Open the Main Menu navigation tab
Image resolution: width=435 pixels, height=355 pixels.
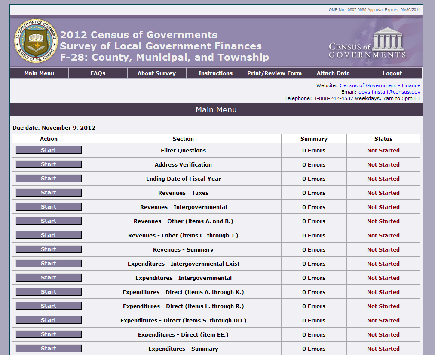click(x=39, y=73)
